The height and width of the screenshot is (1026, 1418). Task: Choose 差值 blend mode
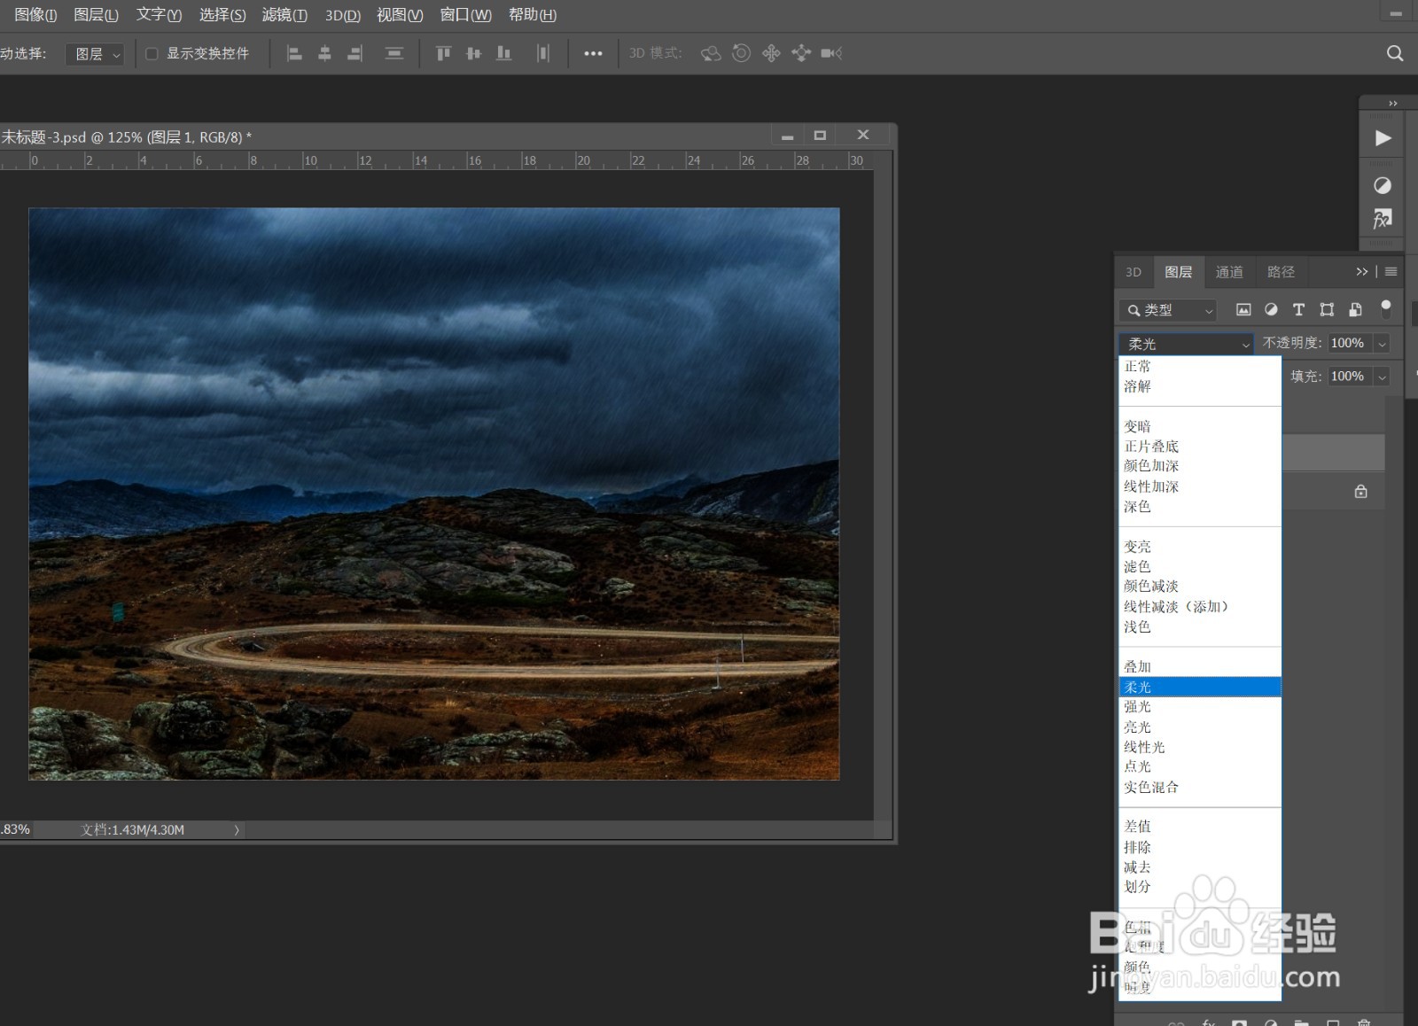point(1200,827)
